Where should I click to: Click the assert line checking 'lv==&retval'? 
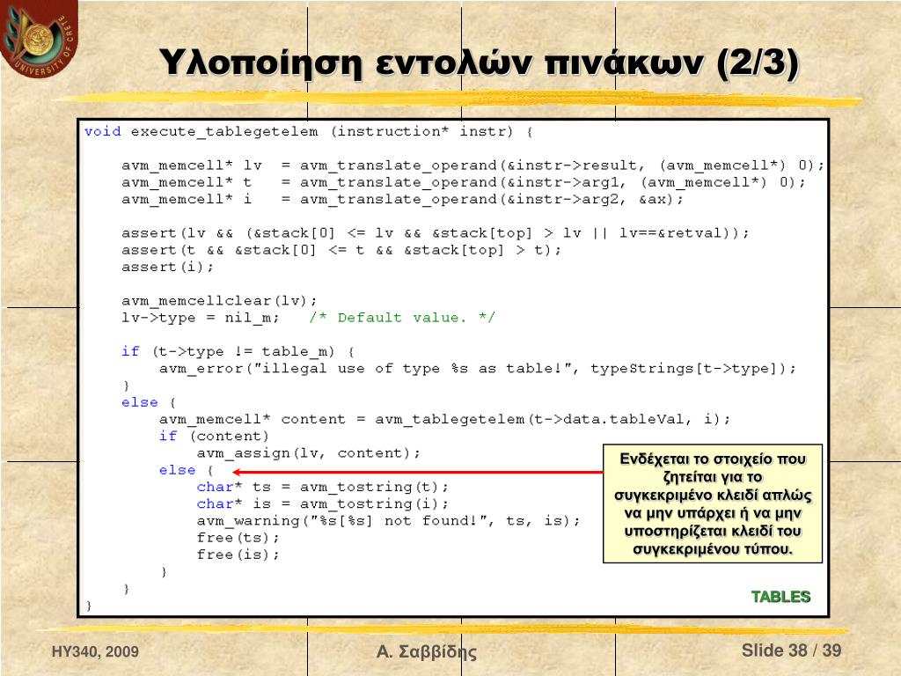[x=435, y=233]
